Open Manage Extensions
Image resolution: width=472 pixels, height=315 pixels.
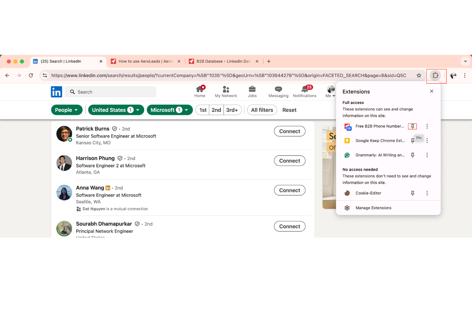(373, 208)
